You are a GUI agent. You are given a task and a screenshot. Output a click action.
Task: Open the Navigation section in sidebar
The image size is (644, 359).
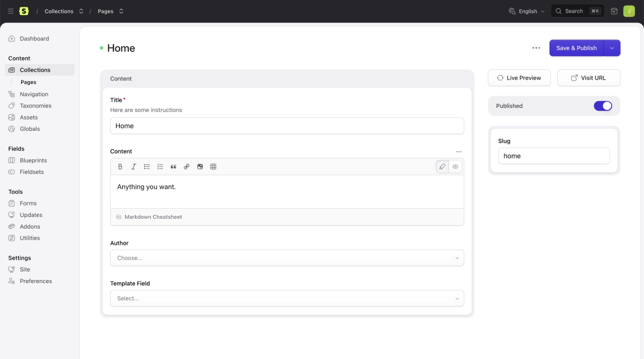coord(34,94)
